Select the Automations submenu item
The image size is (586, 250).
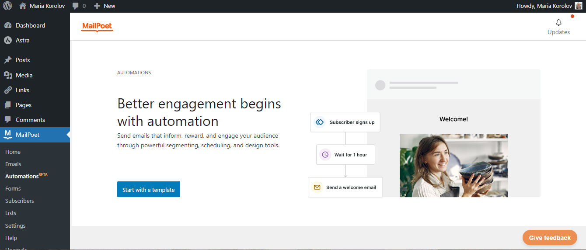coord(26,176)
